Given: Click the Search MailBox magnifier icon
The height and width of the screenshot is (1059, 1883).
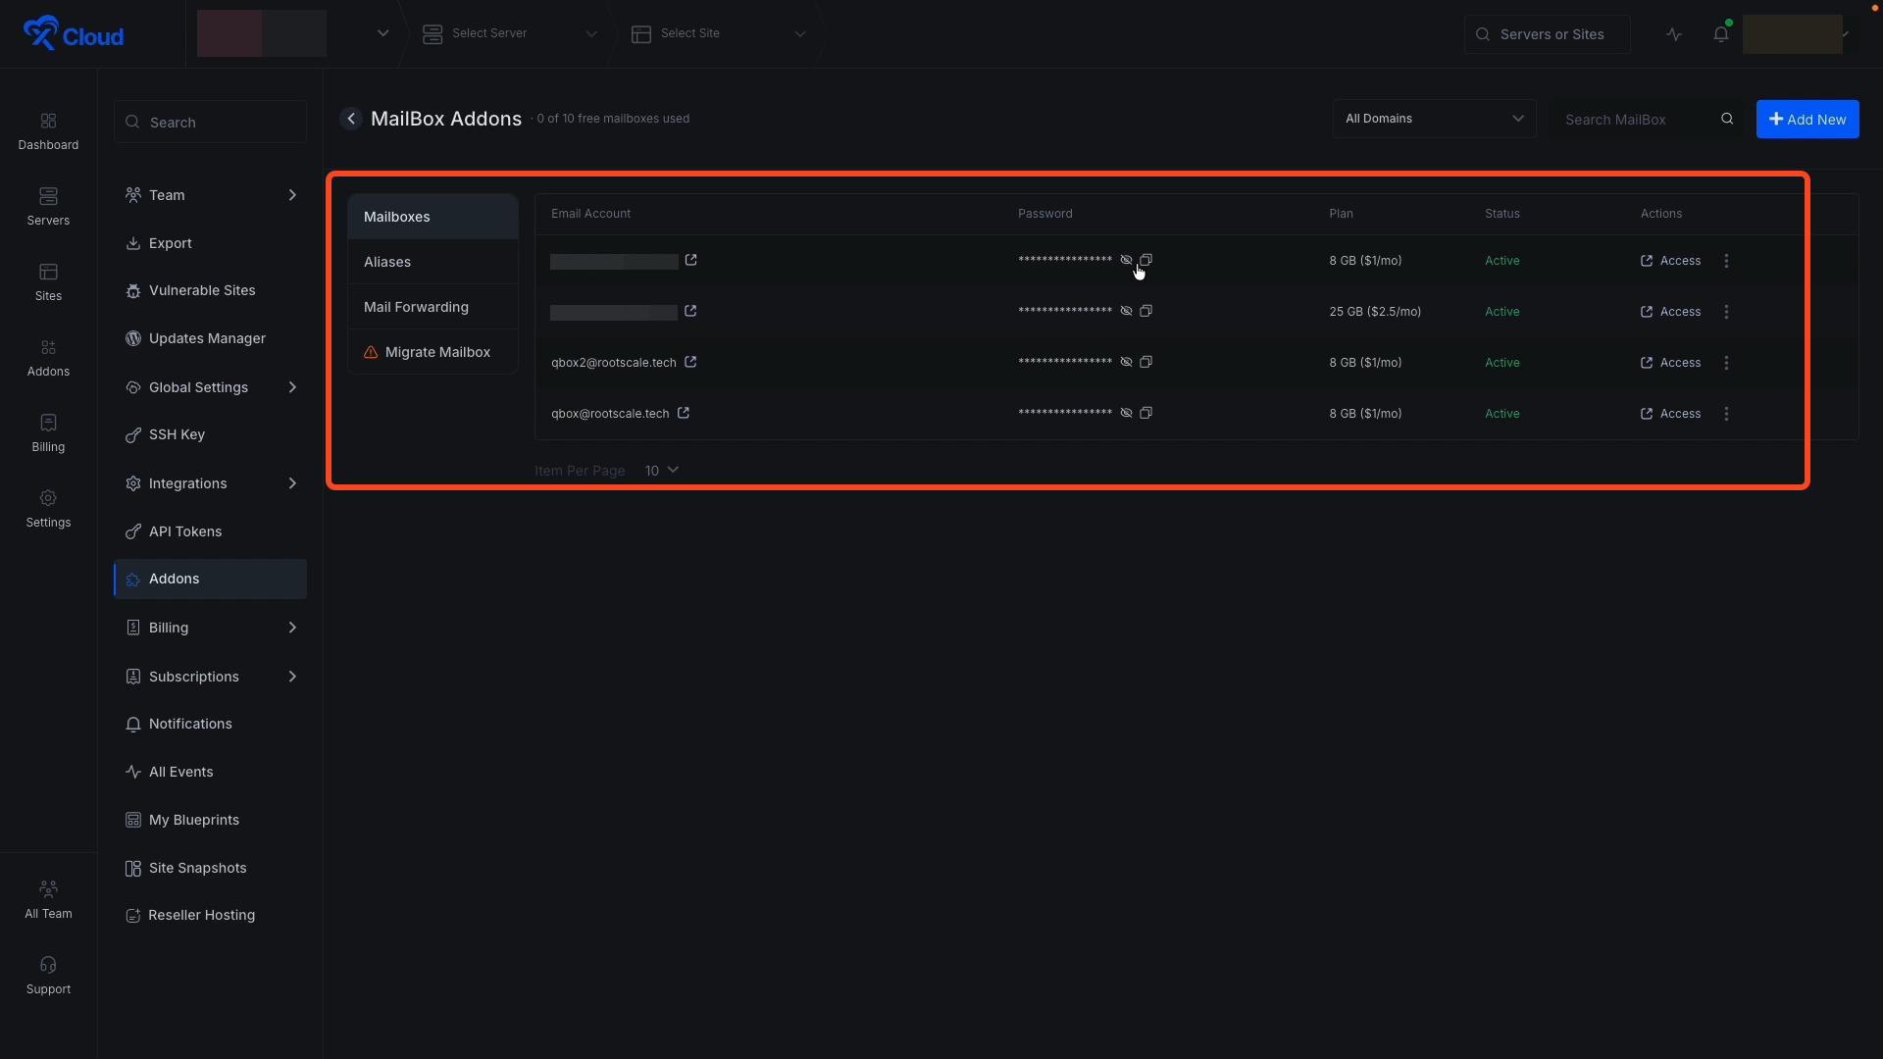Looking at the screenshot, I should click(1727, 119).
